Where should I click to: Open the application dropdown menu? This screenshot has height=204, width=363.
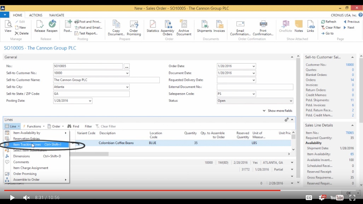(x=5, y=15)
